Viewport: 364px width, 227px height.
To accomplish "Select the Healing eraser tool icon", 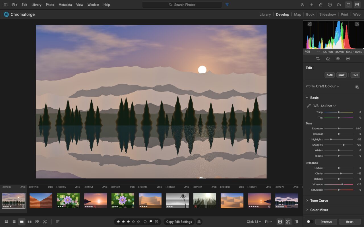I will (x=328, y=59).
